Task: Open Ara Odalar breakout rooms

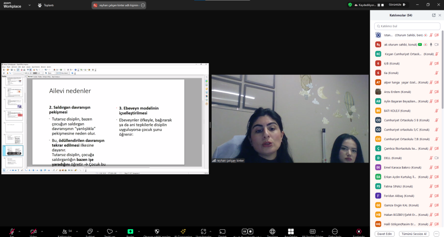Action: (x=291, y=232)
